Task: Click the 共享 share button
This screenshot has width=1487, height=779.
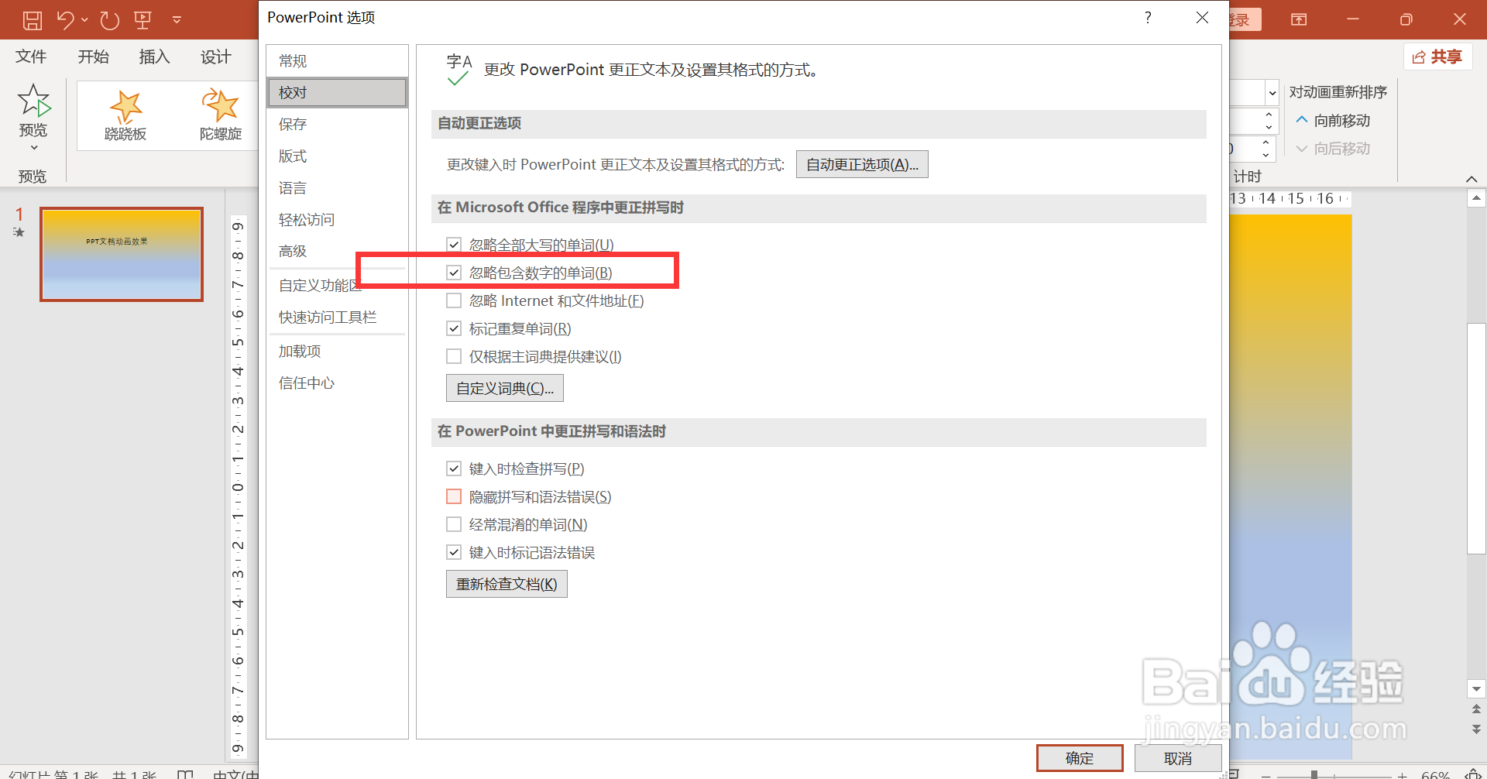Action: 1437,57
